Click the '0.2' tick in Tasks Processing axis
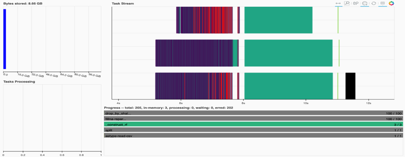 [23, 155]
